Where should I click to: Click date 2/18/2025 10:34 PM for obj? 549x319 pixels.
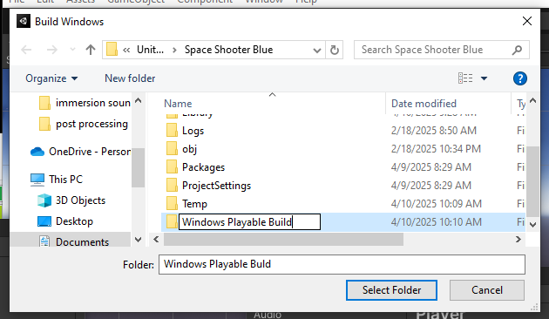pyautogui.click(x=436, y=149)
